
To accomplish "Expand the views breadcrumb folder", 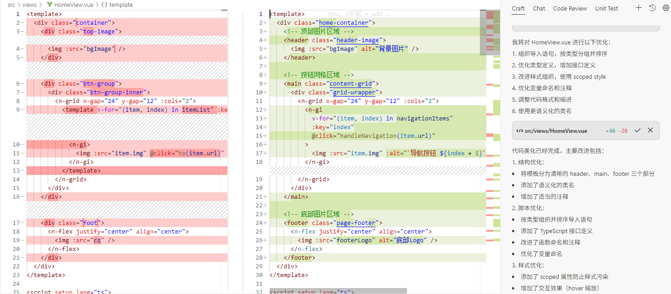I will point(29,5).
